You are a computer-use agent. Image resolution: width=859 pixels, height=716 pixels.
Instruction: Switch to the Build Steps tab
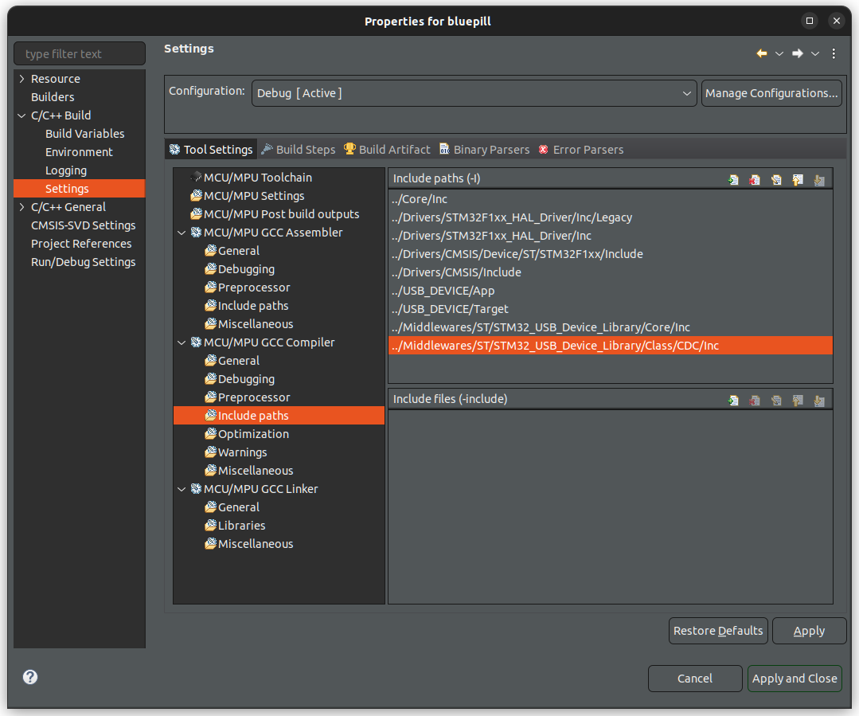coord(299,150)
